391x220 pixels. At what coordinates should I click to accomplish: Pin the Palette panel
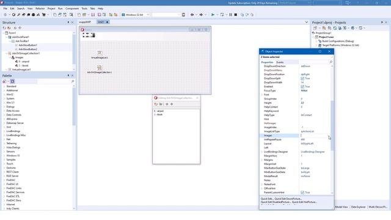[x=68, y=75]
